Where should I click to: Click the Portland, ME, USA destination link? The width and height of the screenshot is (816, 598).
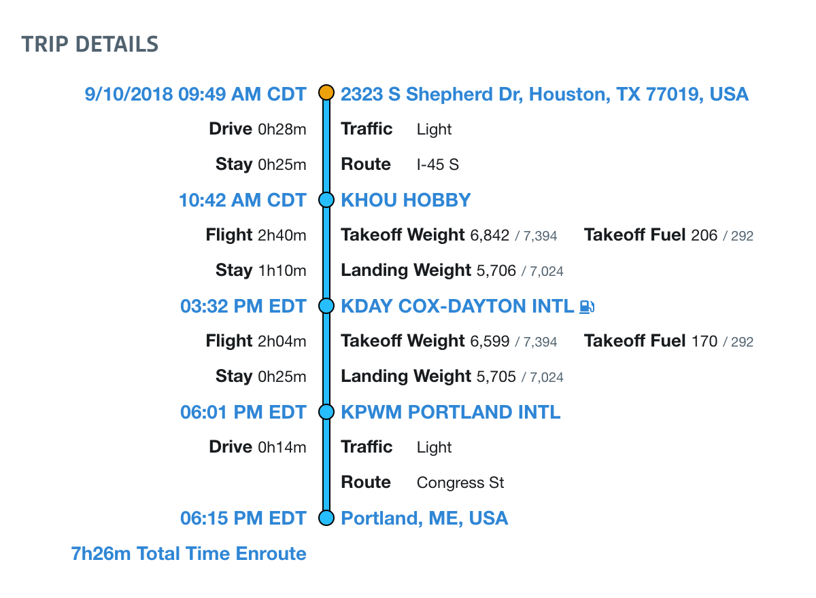(x=424, y=518)
